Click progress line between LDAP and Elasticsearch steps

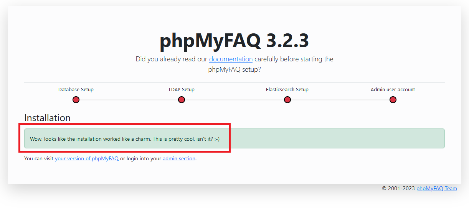234,100
